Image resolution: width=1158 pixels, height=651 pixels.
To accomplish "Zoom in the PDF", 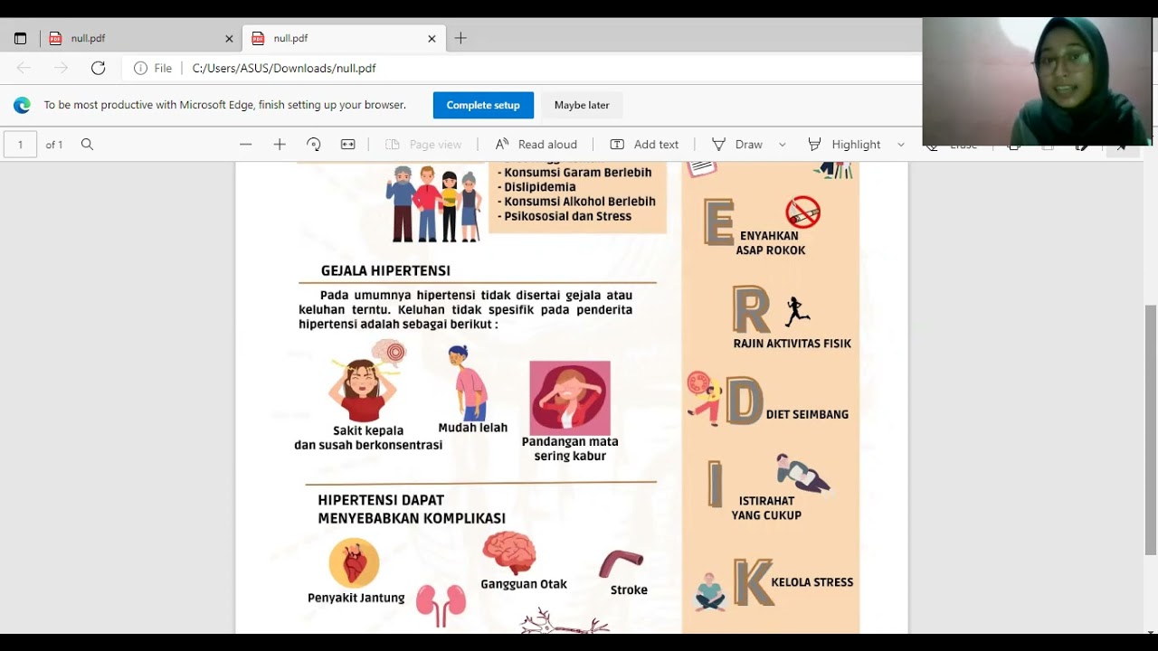I will (x=280, y=145).
